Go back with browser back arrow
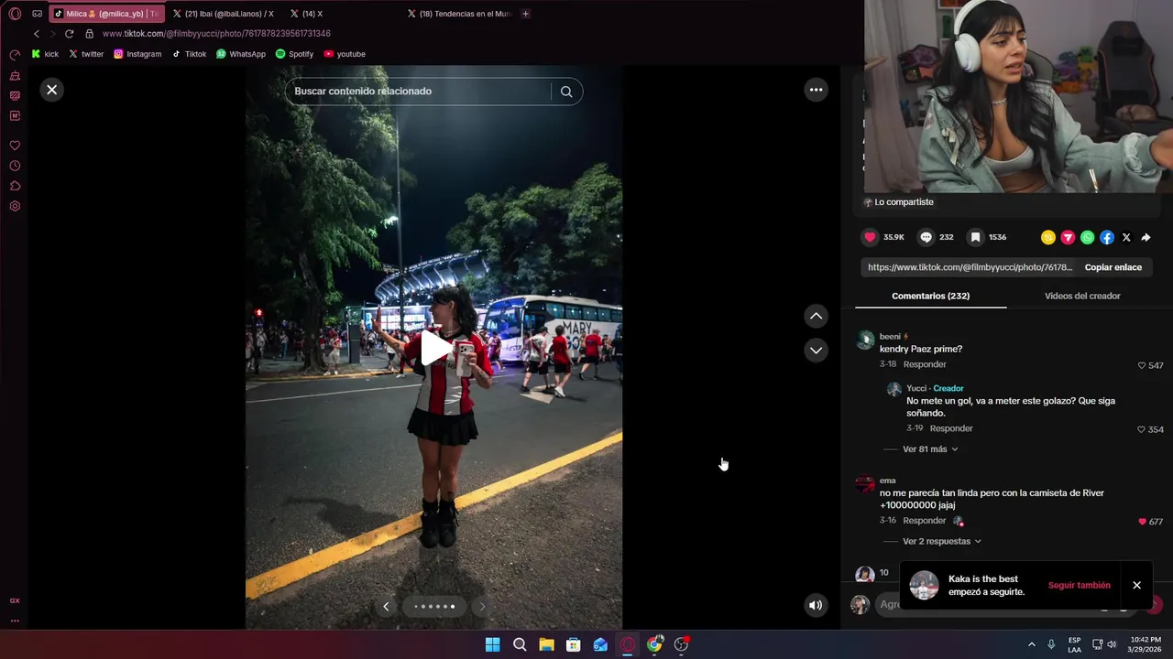The height and width of the screenshot is (659, 1173). [x=37, y=34]
